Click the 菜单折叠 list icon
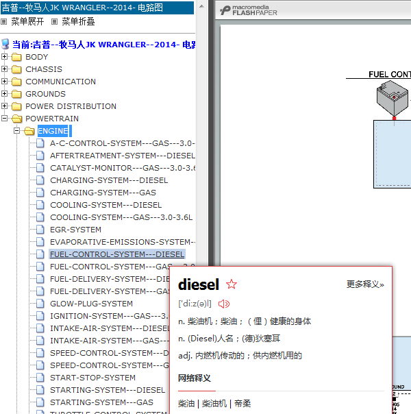The image size is (411, 414). (54, 22)
